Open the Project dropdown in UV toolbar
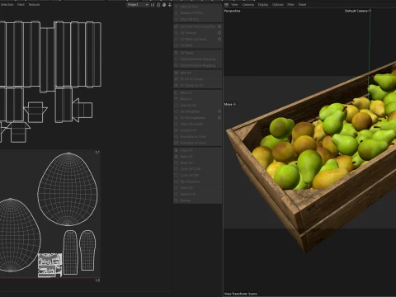The width and height of the screenshot is (396, 297). [138, 5]
